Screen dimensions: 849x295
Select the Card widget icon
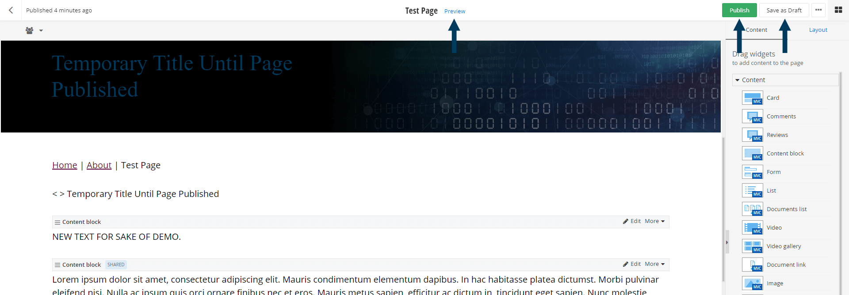pyautogui.click(x=752, y=98)
